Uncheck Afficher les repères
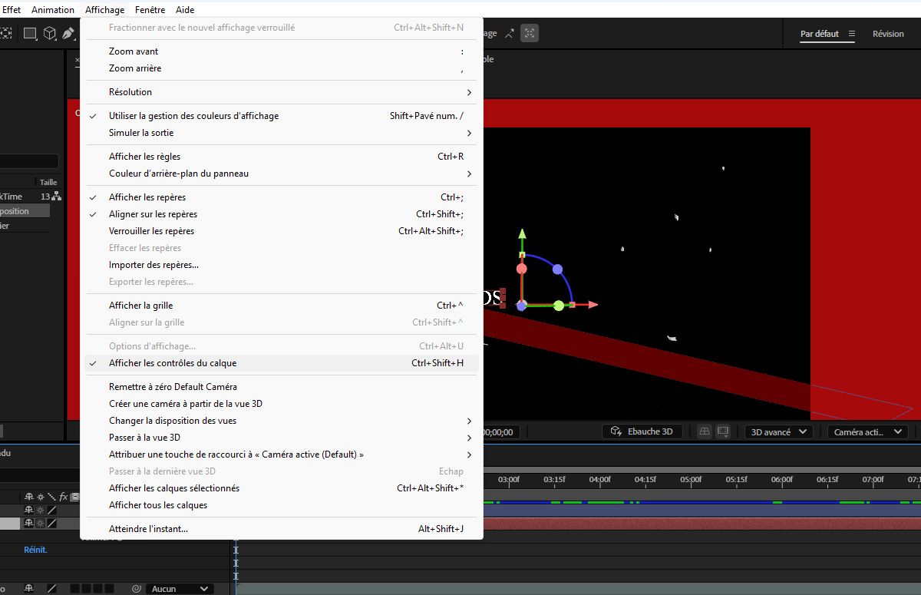The width and height of the screenshot is (921, 595). pyautogui.click(x=281, y=197)
